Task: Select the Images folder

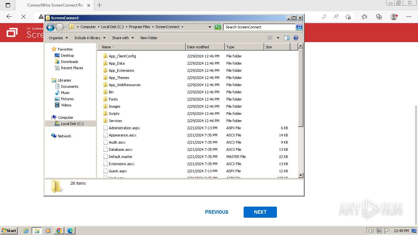Action: (x=114, y=106)
